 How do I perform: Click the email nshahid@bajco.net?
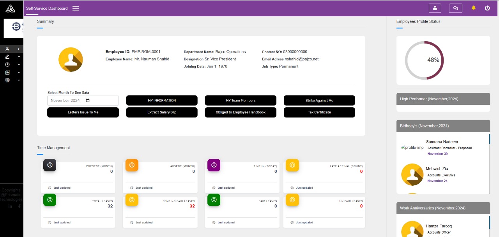click(302, 59)
